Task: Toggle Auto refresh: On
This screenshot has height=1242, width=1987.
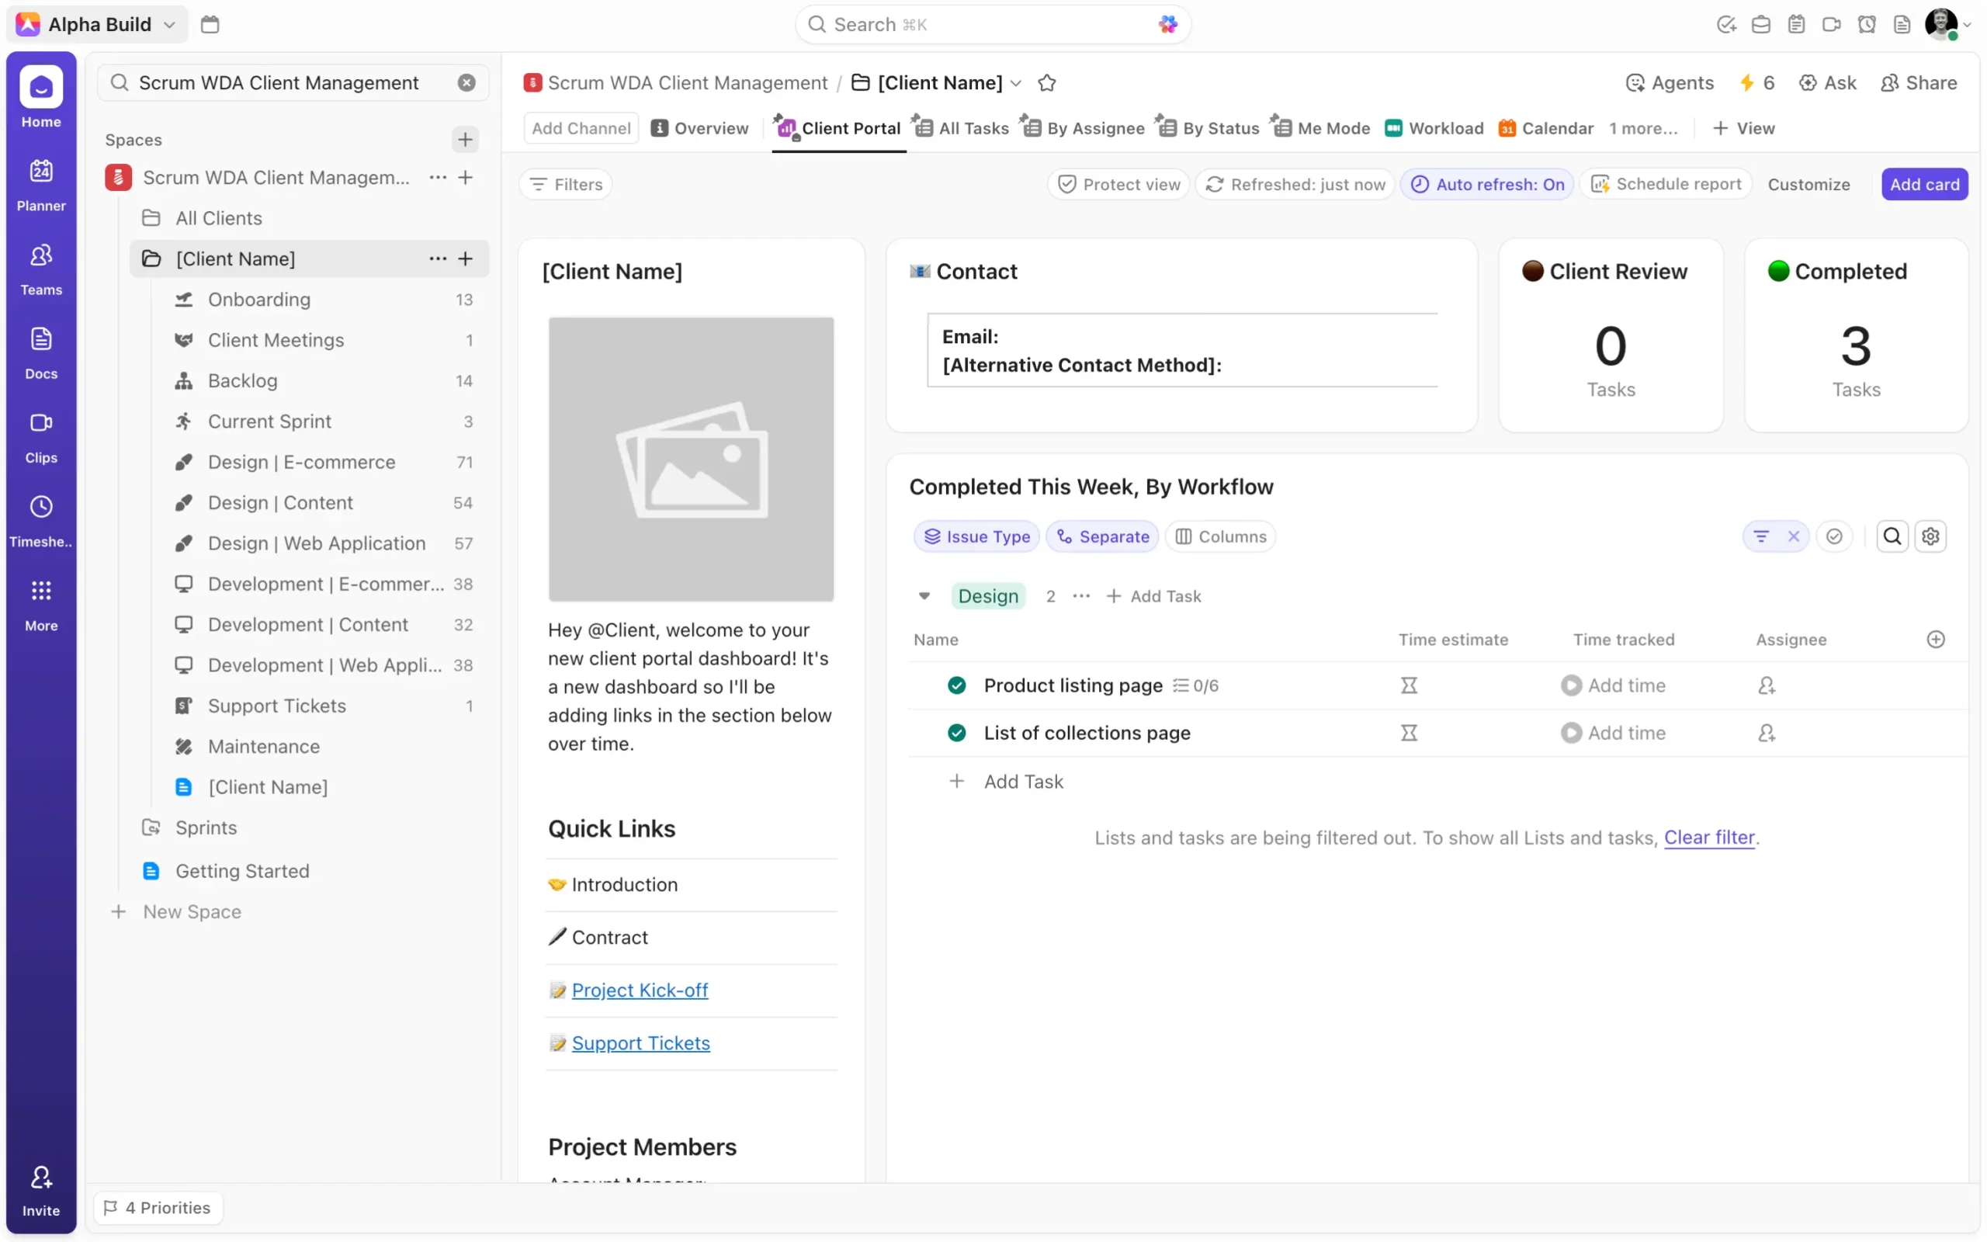Action: pyautogui.click(x=1487, y=184)
